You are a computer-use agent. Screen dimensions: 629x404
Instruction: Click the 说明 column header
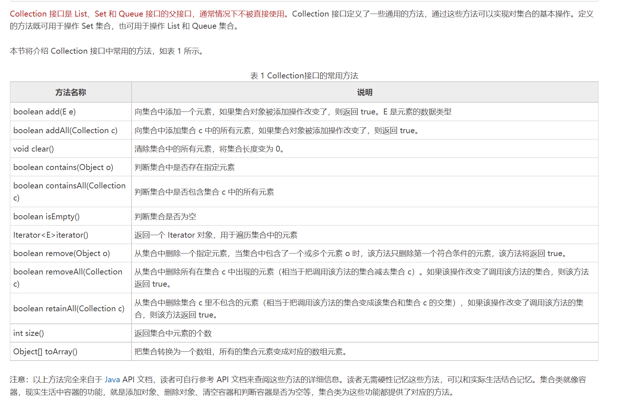[365, 92]
